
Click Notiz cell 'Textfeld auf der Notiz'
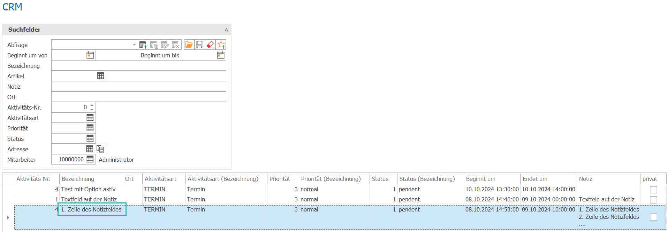(608, 200)
